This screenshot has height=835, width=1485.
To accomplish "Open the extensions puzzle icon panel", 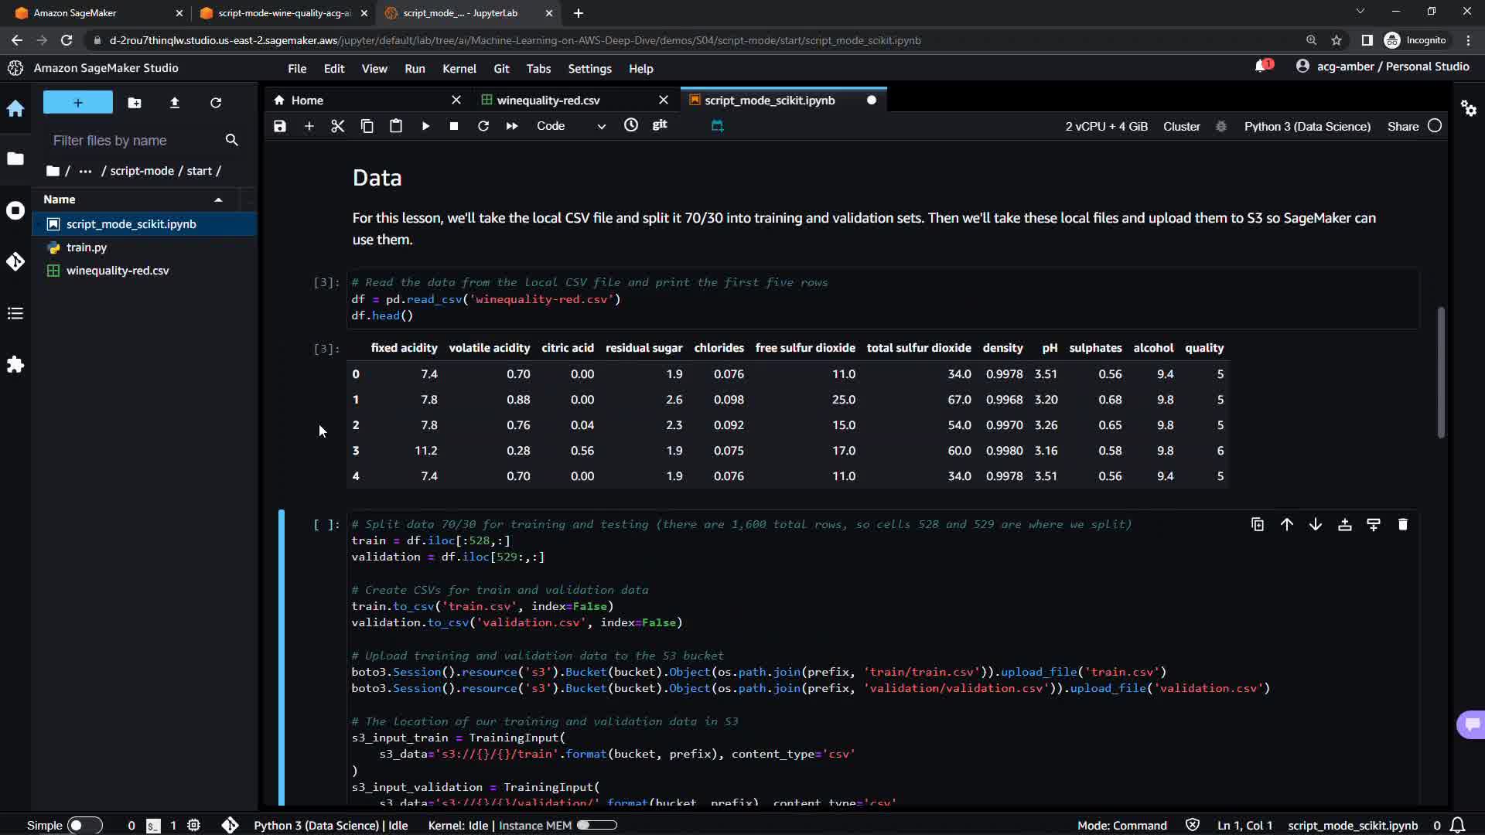I will click(15, 364).
